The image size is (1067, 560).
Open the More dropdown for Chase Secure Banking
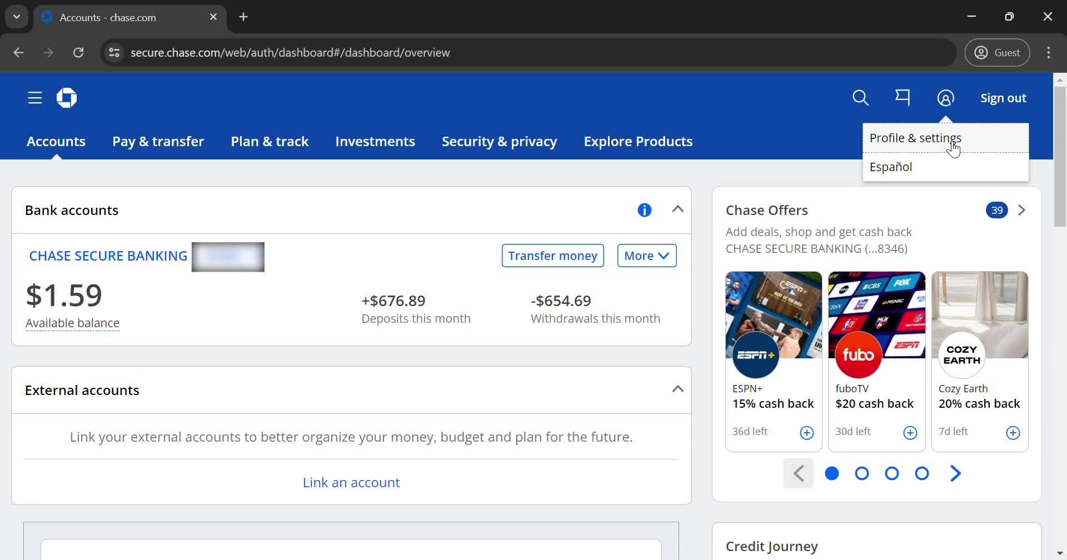tap(646, 256)
